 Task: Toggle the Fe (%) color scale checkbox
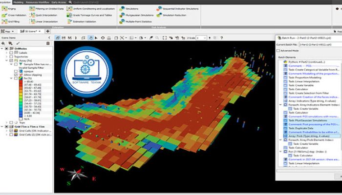tap(16, 78)
